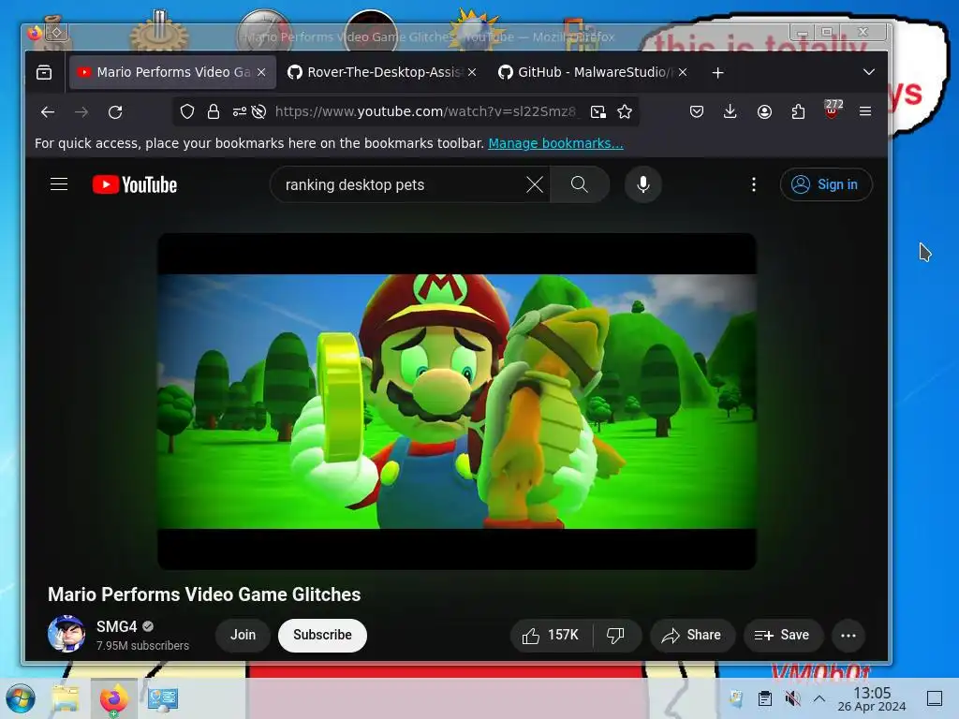Close the GitHub - MalwareStudio tab

(x=683, y=72)
